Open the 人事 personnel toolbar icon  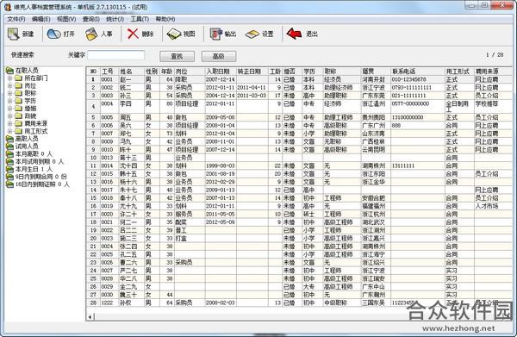[91, 34]
